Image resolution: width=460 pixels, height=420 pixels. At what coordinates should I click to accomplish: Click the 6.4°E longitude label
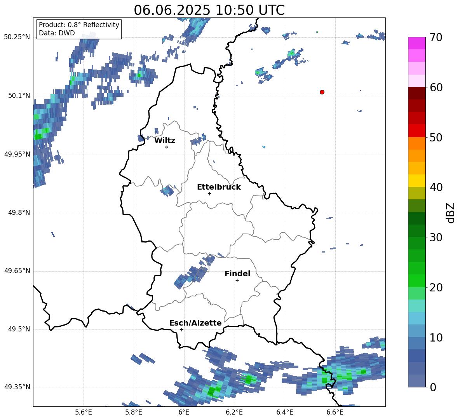point(284,412)
